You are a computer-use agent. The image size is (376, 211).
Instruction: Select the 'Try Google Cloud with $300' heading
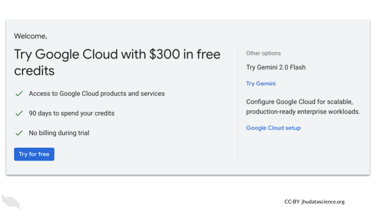[x=117, y=63]
